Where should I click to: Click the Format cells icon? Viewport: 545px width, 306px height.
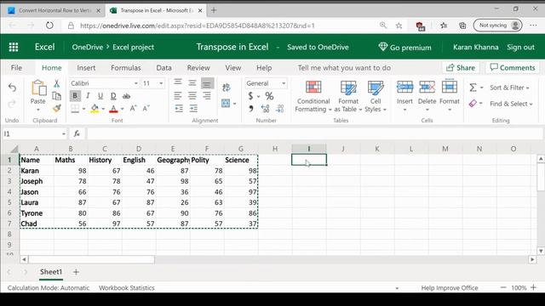(450, 87)
